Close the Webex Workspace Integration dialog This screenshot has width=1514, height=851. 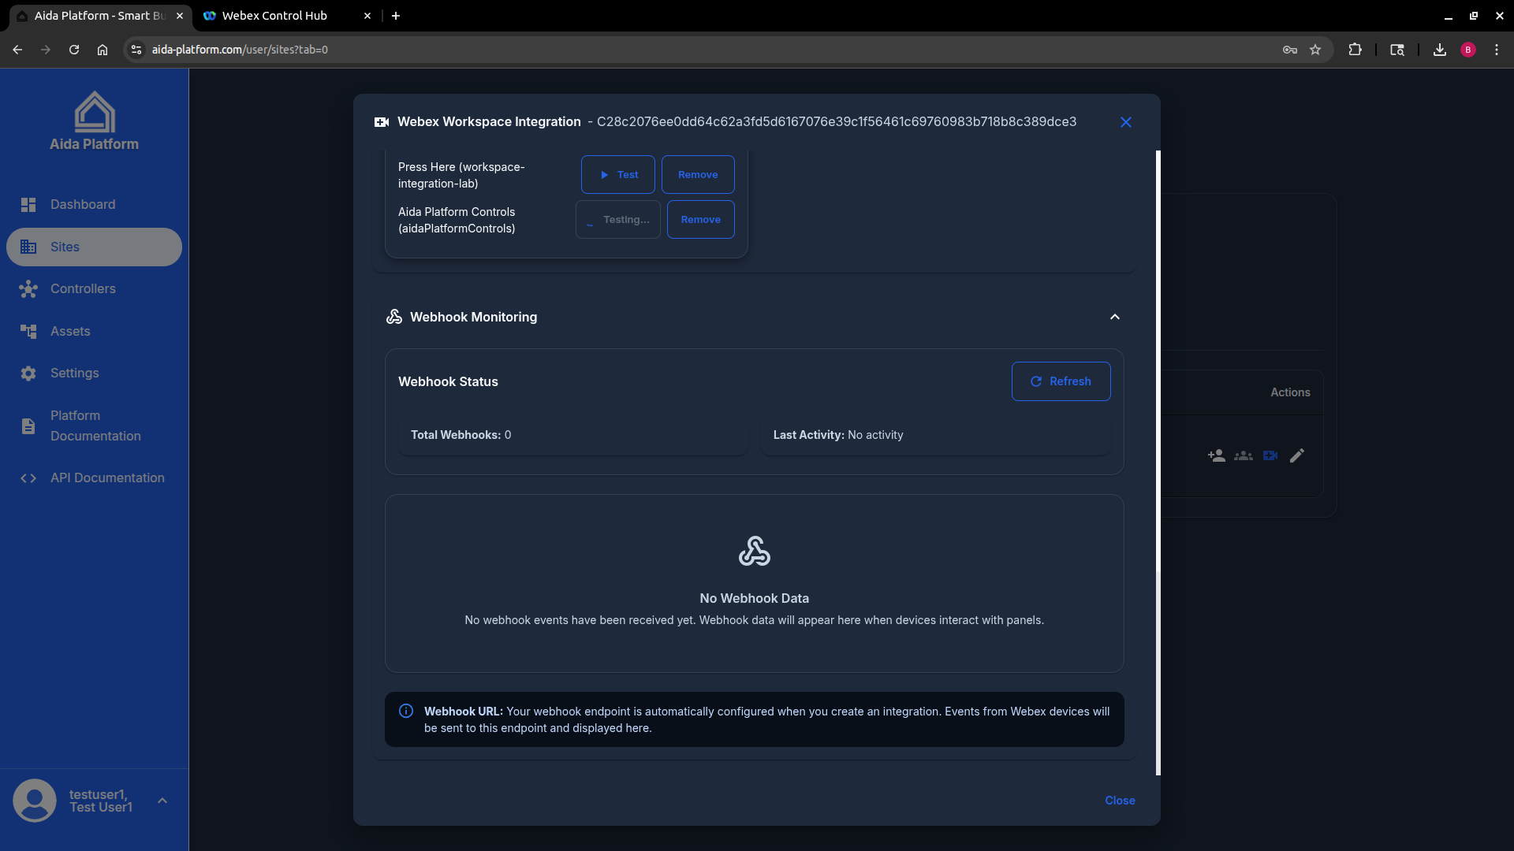click(x=1125, y=122)
